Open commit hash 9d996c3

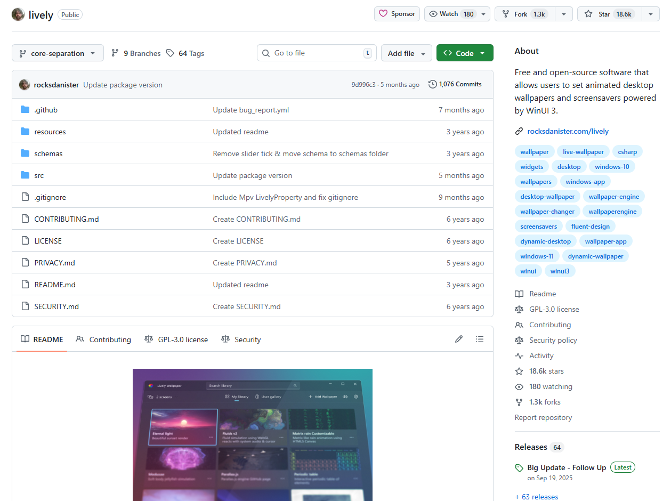[x=363, y=85]
